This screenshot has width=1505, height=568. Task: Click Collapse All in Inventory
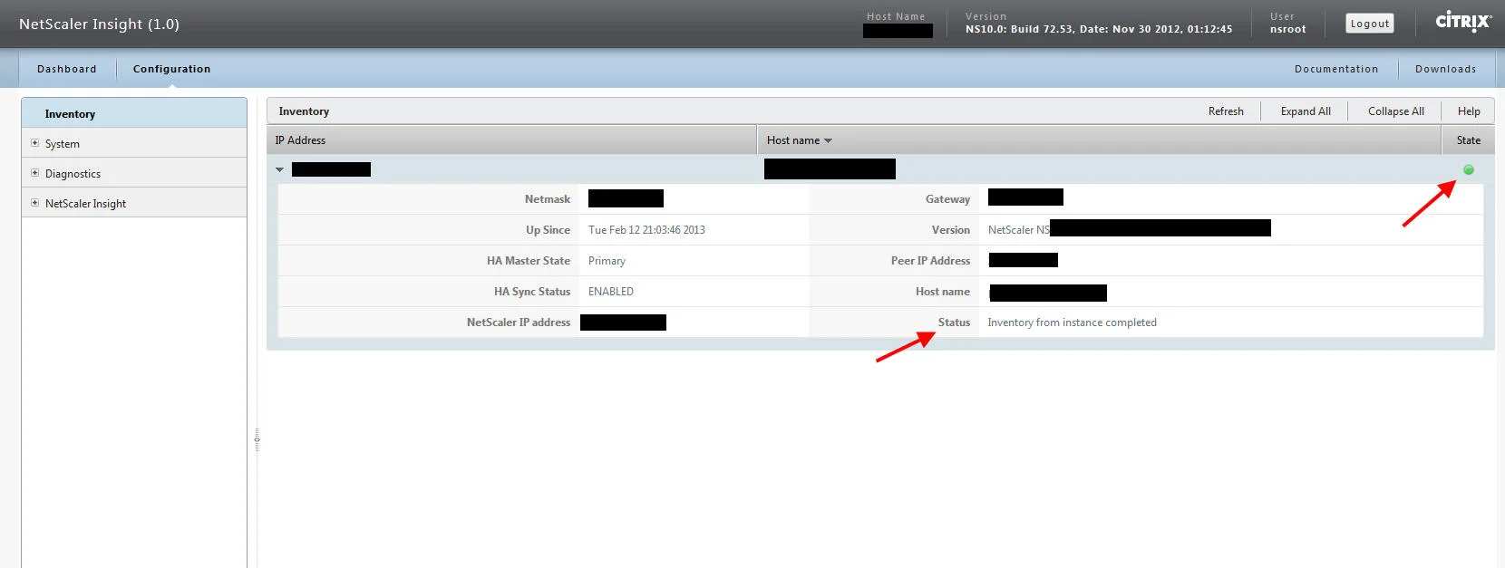pyautogui.click(x=1396, y=111)
